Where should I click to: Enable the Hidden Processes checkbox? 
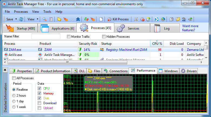104,37
